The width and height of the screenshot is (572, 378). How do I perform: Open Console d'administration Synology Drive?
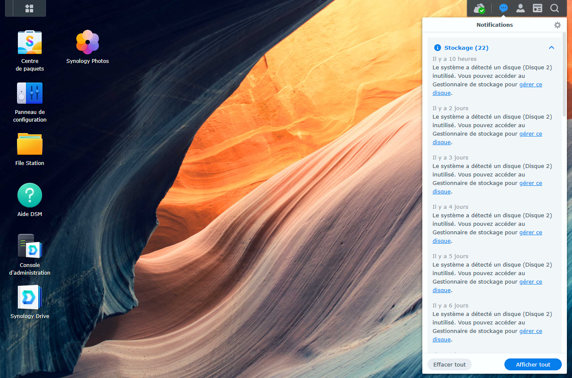tap(29, 246)
